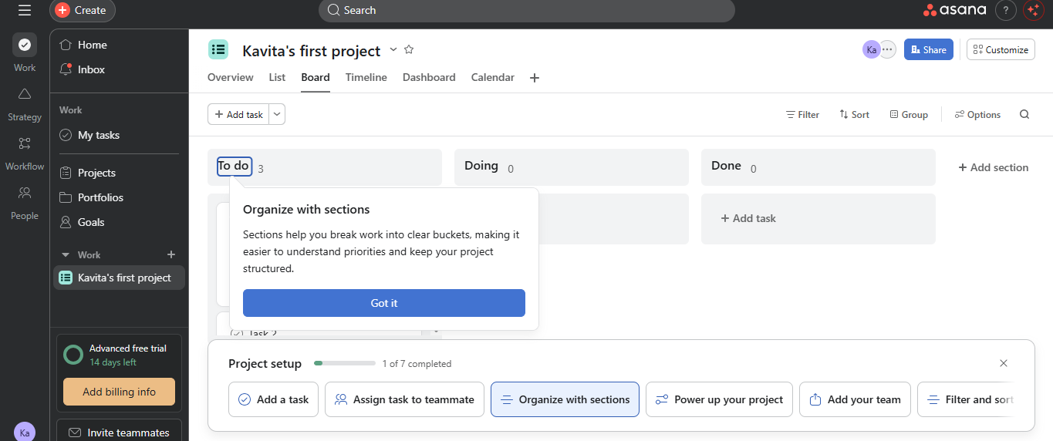The height and width of the screenshot is (441, 1053).
Task: Open the Asana AI sparkle icon
Action: tap(1033, 10)
